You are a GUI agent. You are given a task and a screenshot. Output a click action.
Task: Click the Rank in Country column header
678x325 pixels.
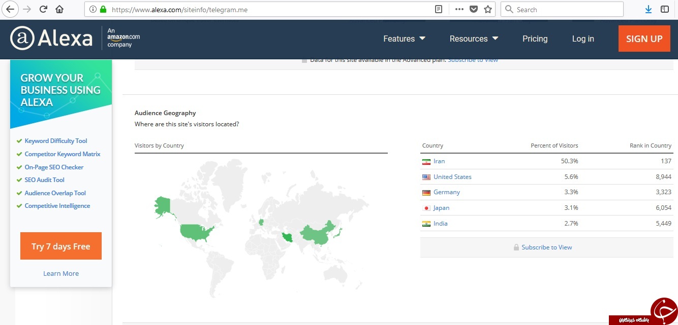[651, 146]
